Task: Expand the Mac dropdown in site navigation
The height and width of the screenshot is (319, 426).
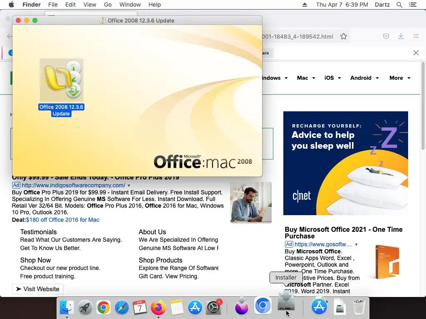Action: coord(306,78)
